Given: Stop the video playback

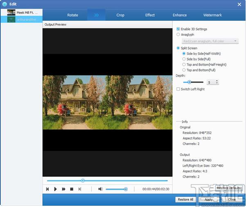Looking at the screenshot, I should click(72, 189).
